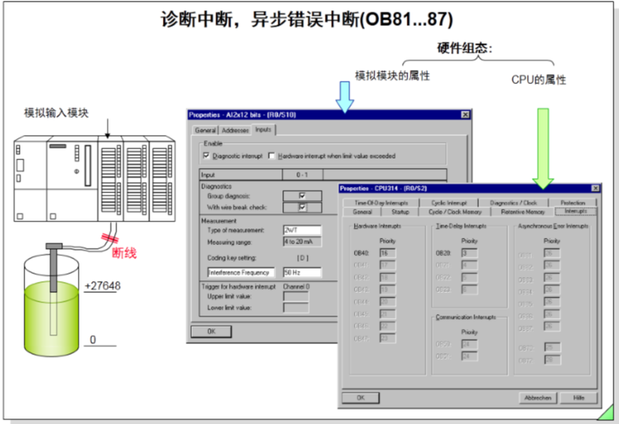
Task: Click the OB40 priority input field
Action: click(x=387, y=254)
